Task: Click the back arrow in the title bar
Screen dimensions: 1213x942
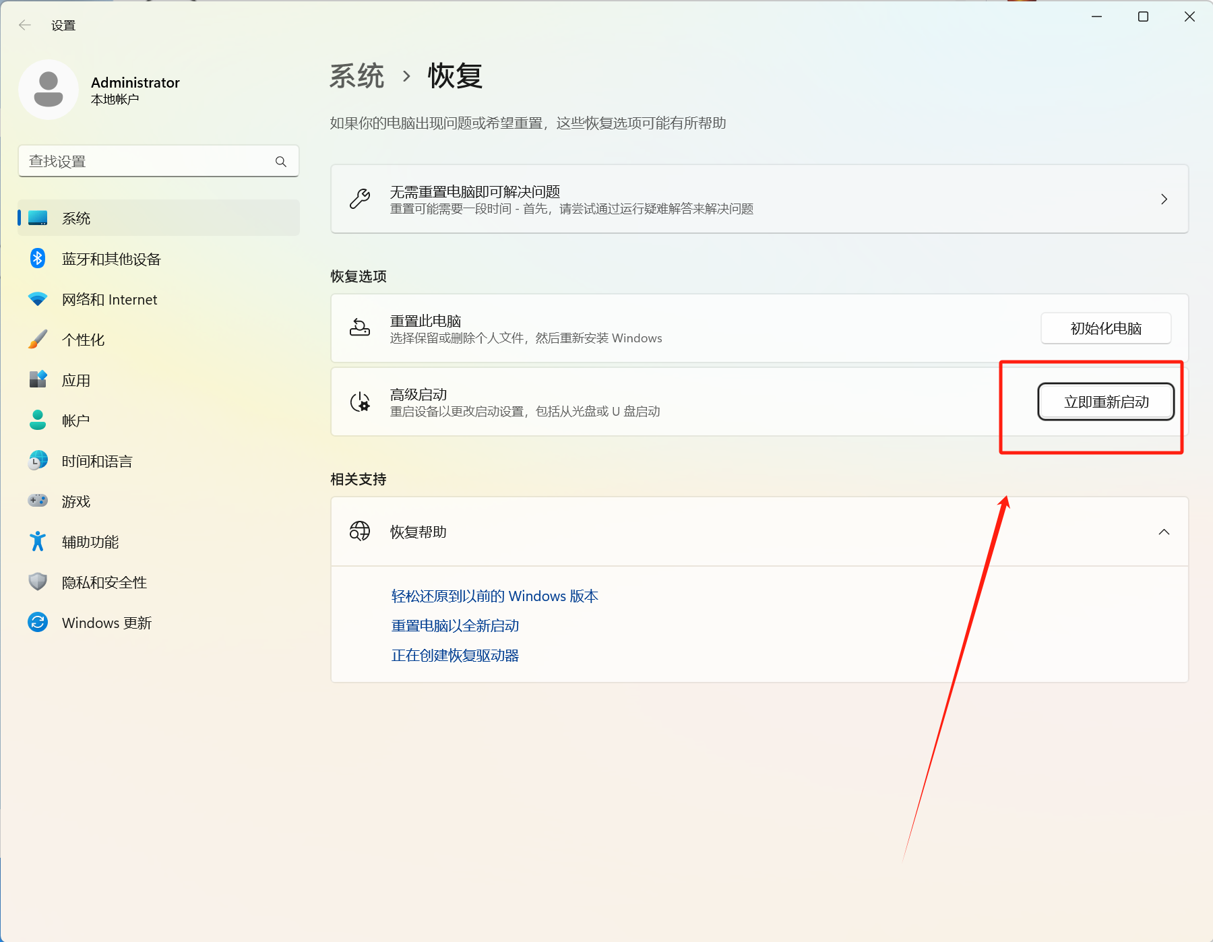Action: [x=25, y=25]
